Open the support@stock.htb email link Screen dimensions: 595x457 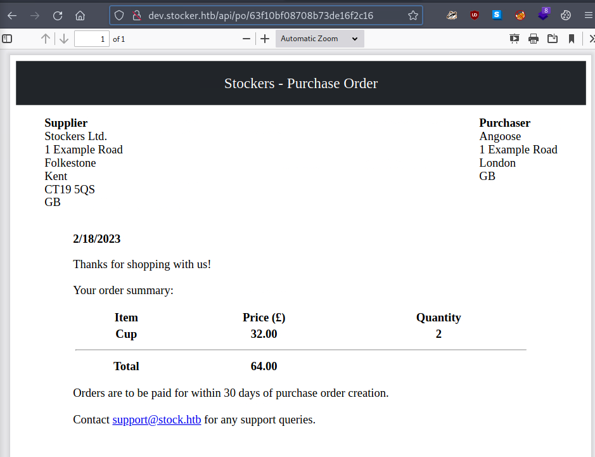click(x=157, y=420)
